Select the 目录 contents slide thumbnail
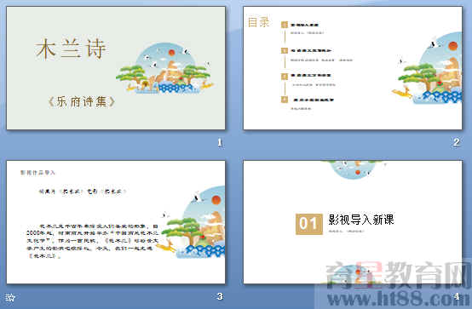 coord(353,68)
